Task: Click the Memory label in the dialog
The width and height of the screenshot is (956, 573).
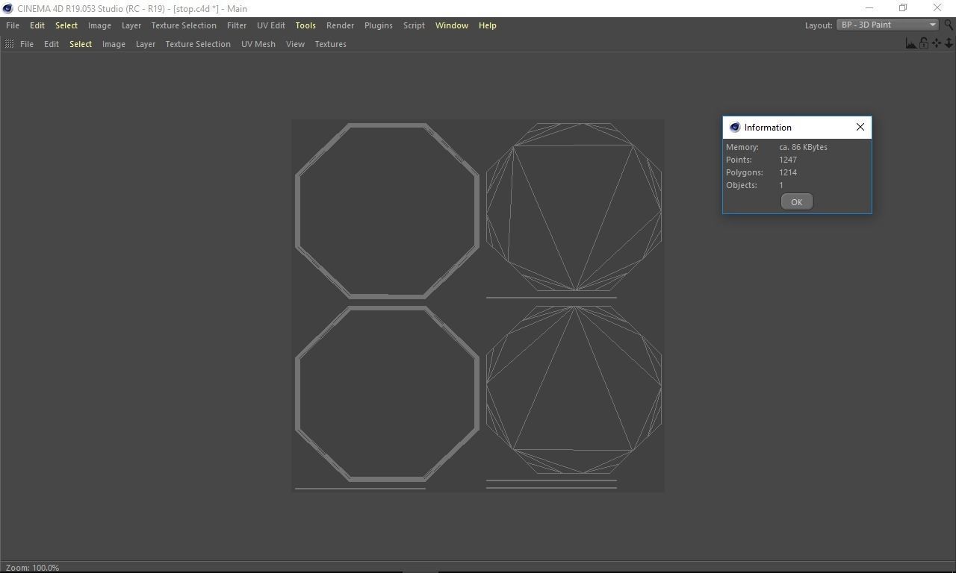Action: click(742, 147)
